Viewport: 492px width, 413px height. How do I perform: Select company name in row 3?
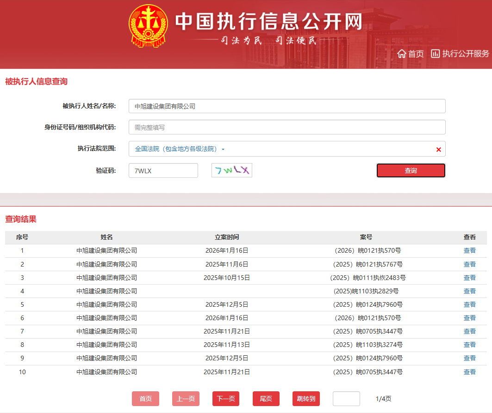click(x=106, y=278)
